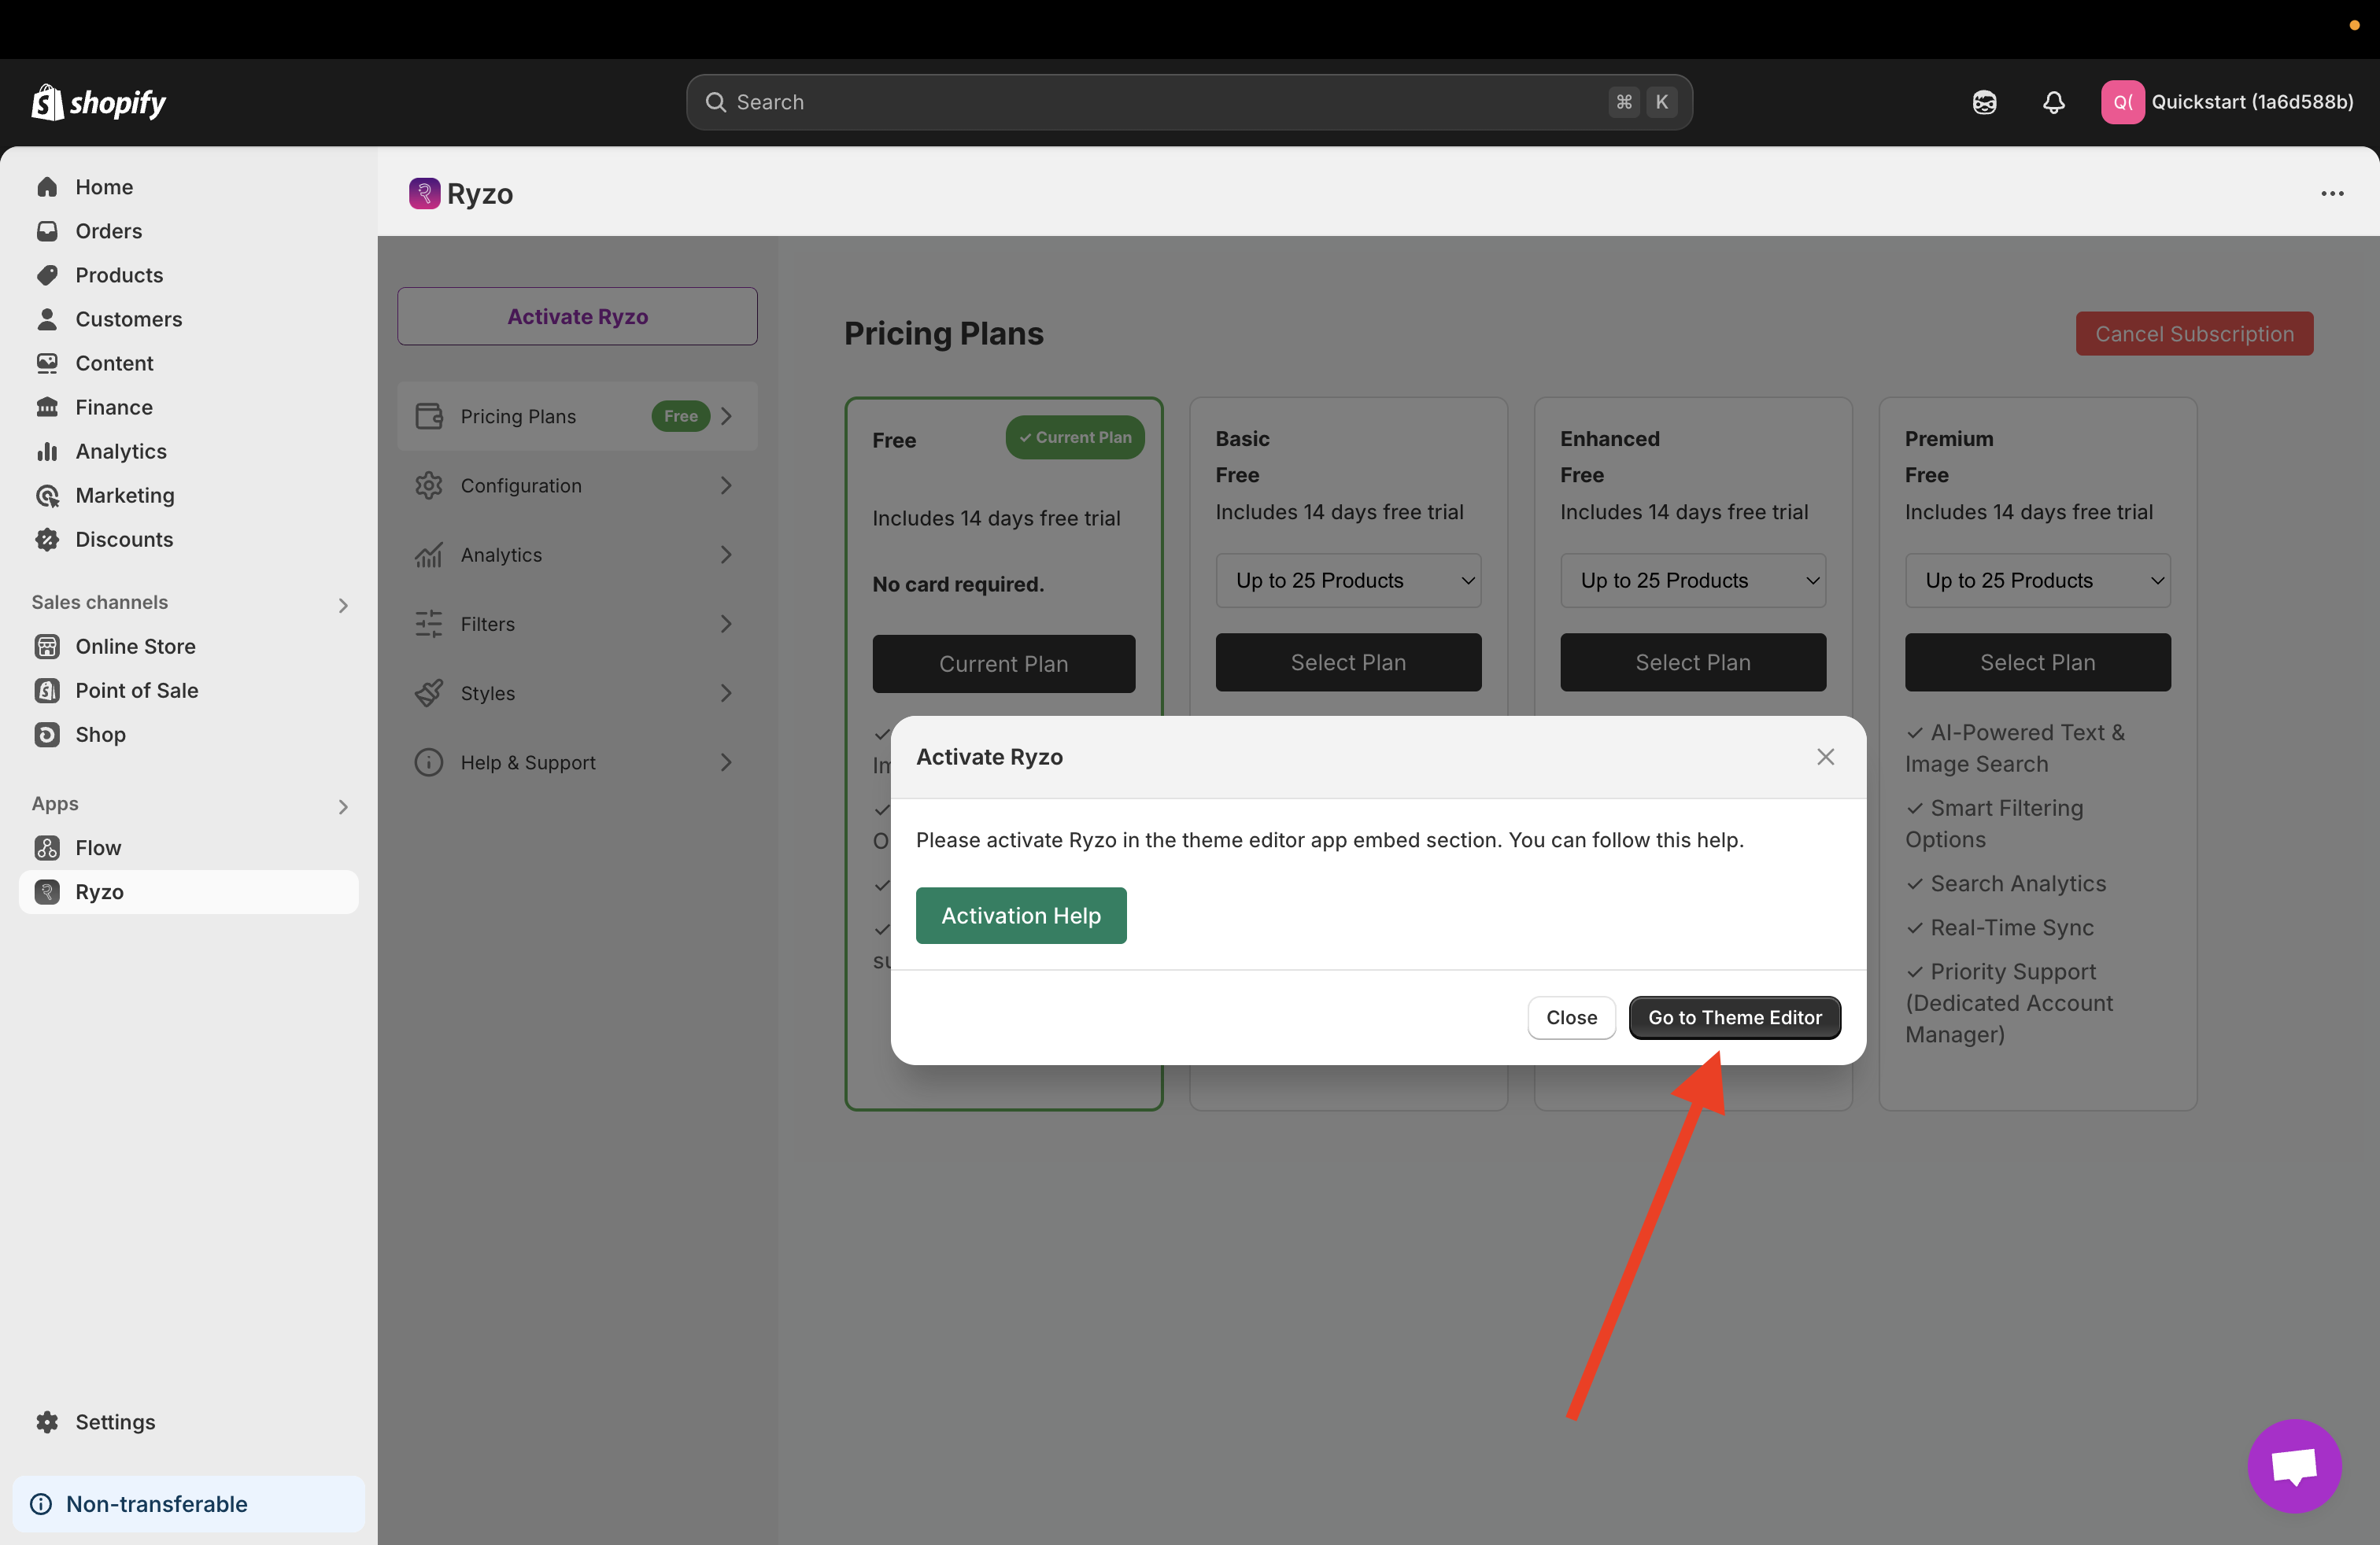This screenshot has width=2380, height=1545.
Task: Focus the Shopify search field
Action: click(1189, 102)
